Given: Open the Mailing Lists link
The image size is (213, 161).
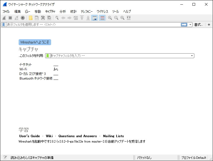Looking at the screenshot, I should point(114,136).
